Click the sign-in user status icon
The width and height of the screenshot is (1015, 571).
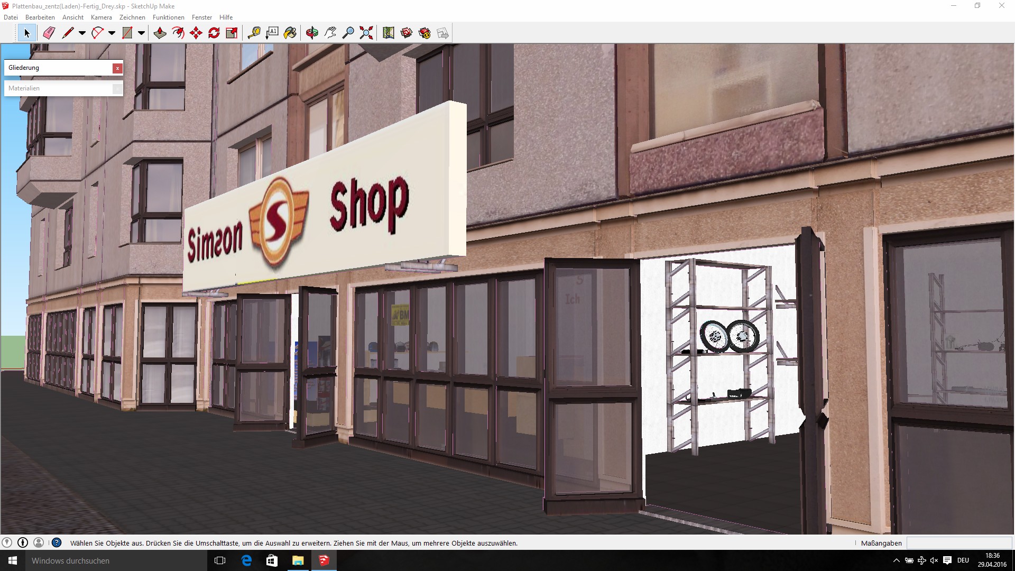pyautogui.click(x=39, y=542)
